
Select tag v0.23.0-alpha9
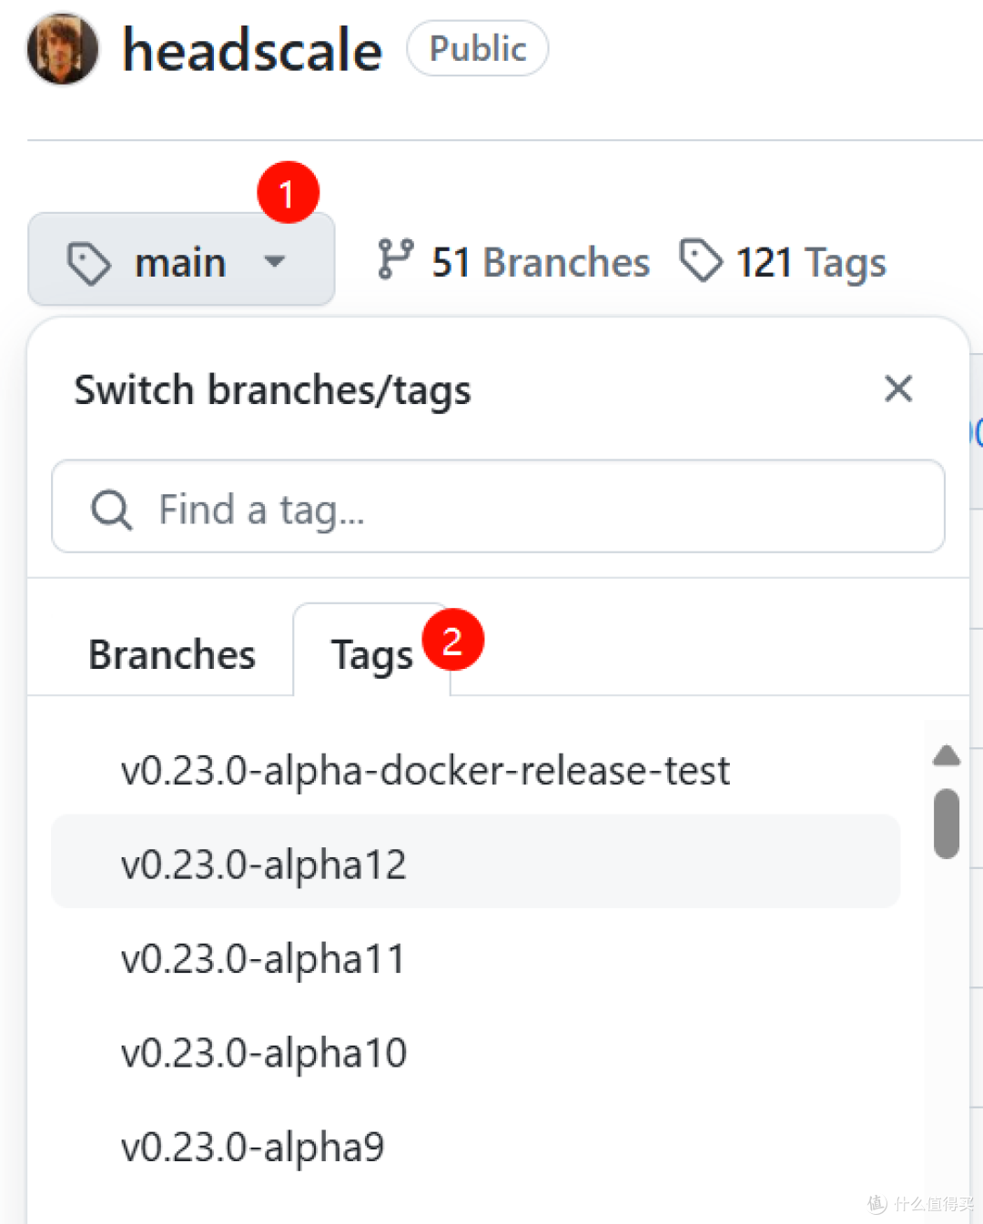[252, 1146]
